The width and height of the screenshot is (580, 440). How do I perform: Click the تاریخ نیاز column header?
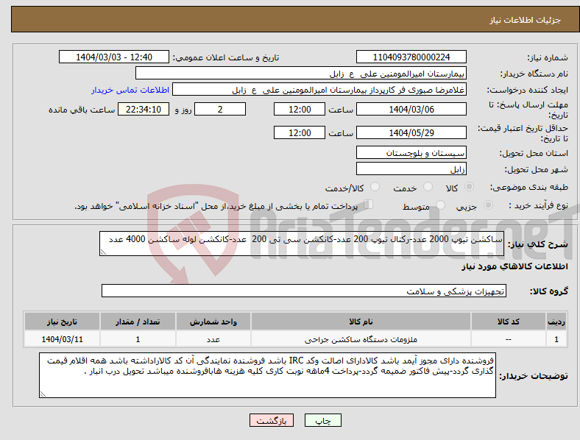(62, 322)
